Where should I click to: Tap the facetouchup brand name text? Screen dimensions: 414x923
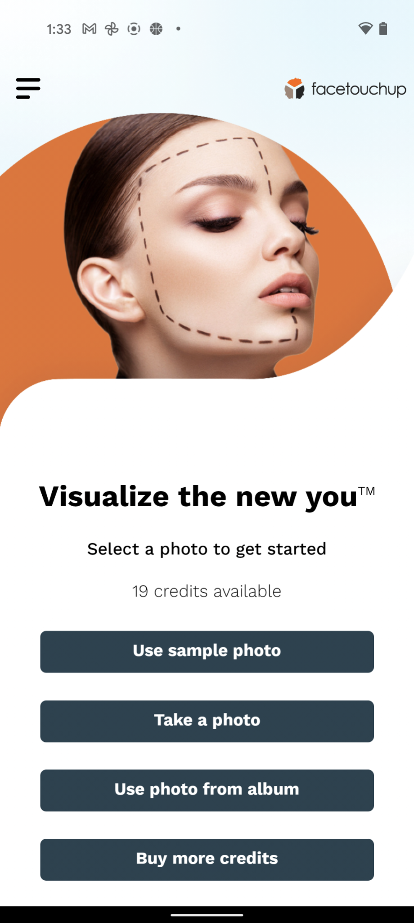[x=359, y=89]
